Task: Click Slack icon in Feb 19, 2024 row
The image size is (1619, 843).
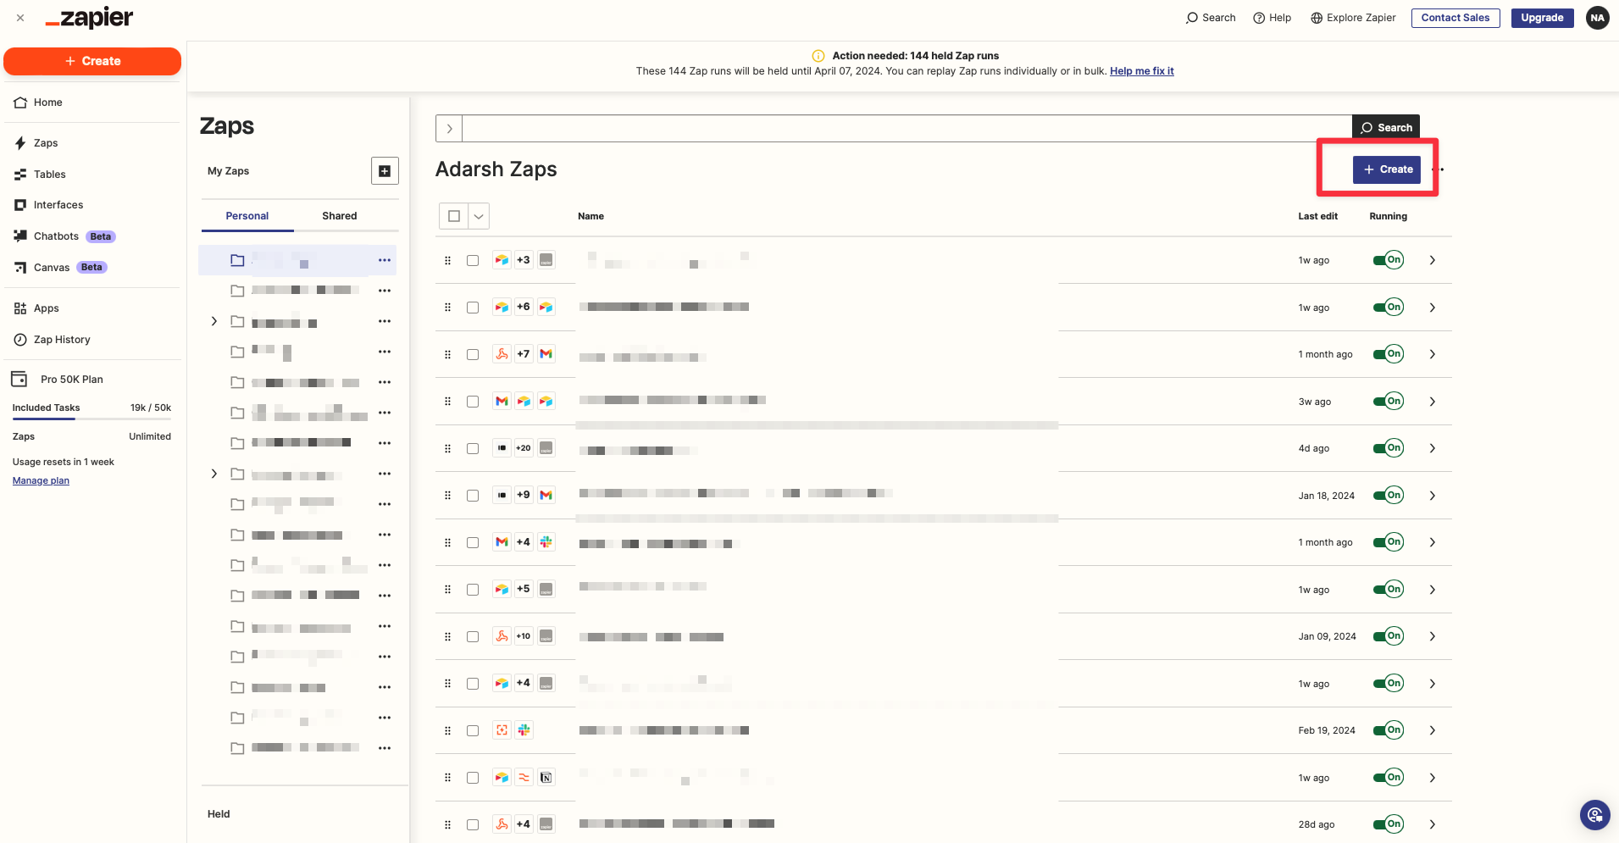Action: click(x=524, y=730)
